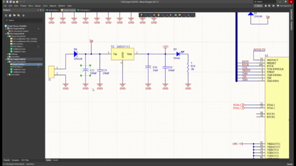Click the align objects icon in toolbar
Screen dimensions: 296x166
tap(154, 15)
